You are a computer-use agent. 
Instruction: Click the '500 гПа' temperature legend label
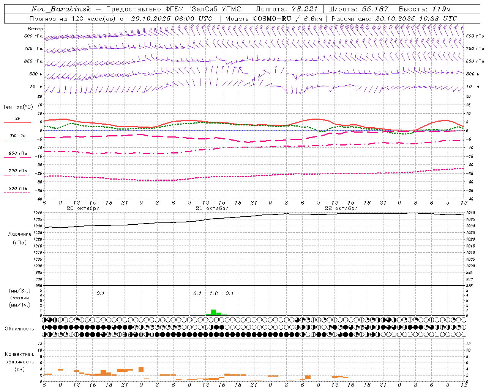[18, 188]
